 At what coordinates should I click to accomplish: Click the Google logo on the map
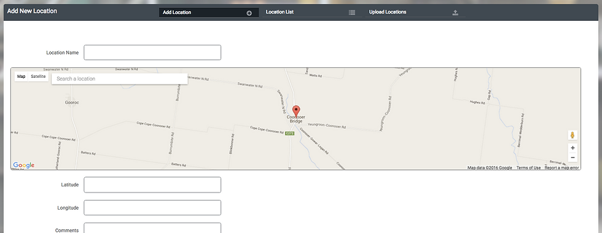point(24,165)
